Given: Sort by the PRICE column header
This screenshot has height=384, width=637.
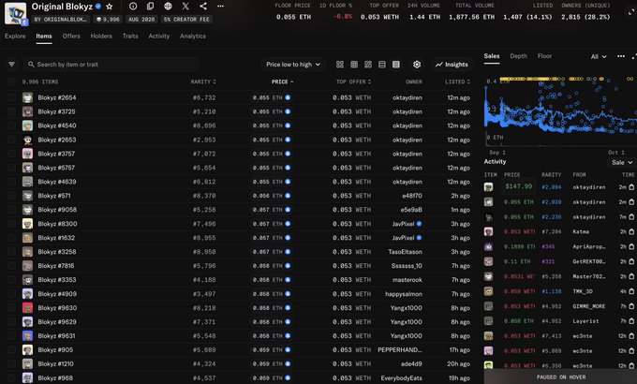Looking at the screenshot, I should (x=282, y=81).
